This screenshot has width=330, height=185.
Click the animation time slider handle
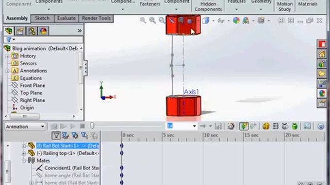coord(92,125)
